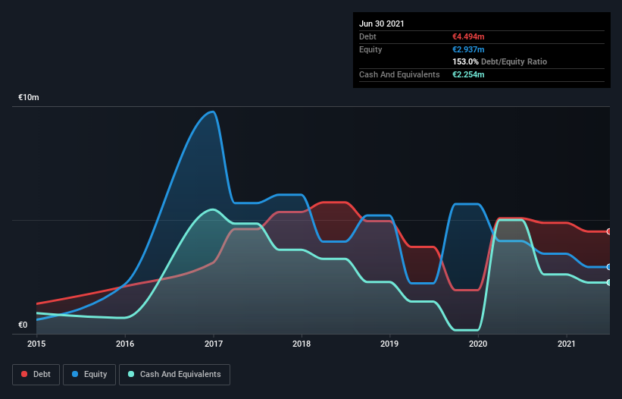Click the €2.937m equity value

point(468,49)
